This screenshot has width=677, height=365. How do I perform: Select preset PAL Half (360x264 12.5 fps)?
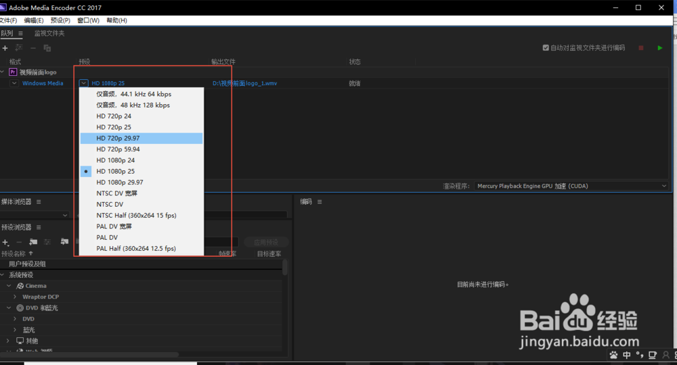tap(141, 249)
